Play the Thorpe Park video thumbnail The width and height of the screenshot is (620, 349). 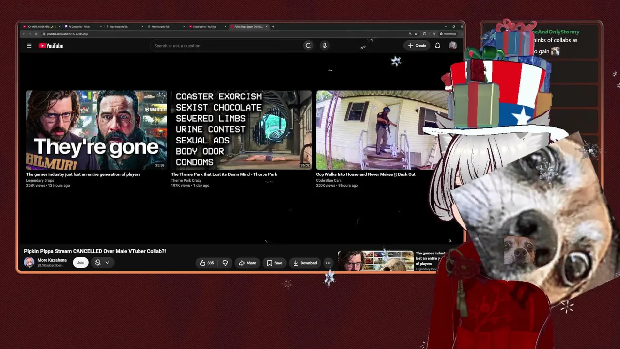point(241,130)
